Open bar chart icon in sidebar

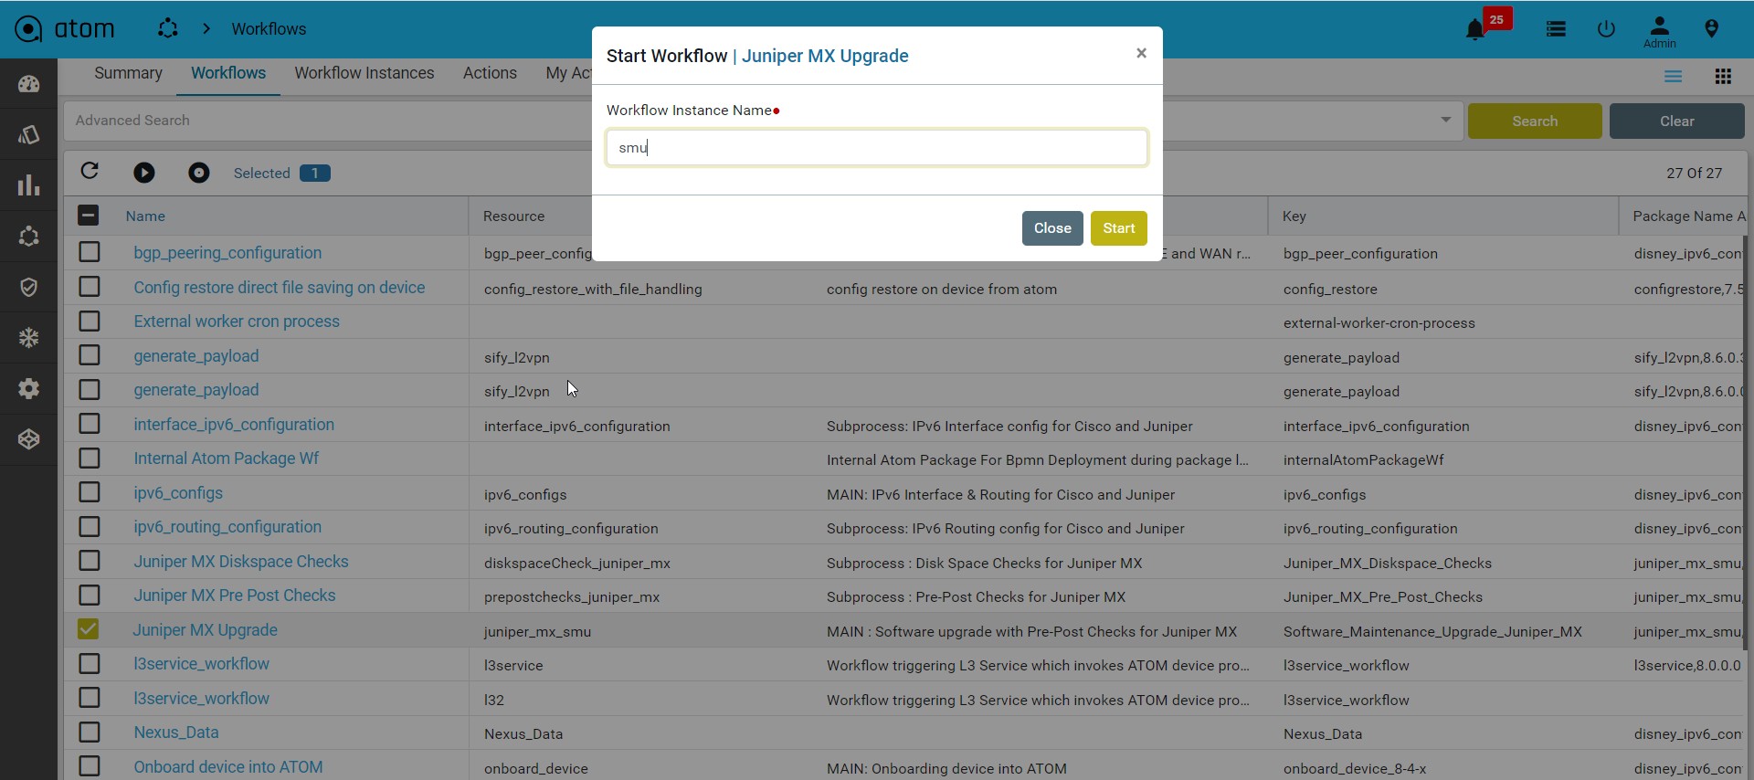click(29, 185)
